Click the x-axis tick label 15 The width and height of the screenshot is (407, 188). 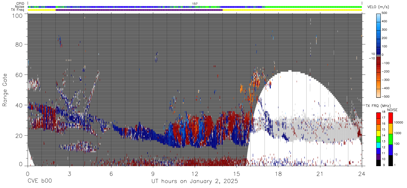236,174
